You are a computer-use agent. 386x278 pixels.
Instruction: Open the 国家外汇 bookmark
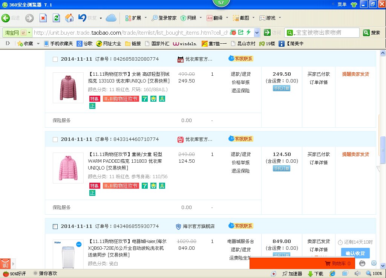[157, 44]
